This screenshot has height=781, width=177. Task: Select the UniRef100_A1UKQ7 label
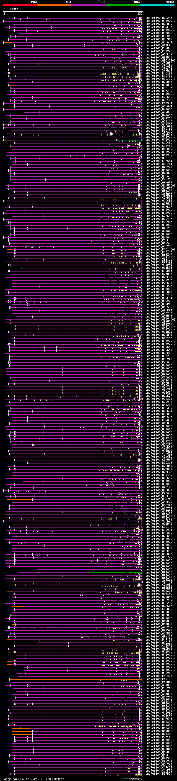(x=159, y=396)
